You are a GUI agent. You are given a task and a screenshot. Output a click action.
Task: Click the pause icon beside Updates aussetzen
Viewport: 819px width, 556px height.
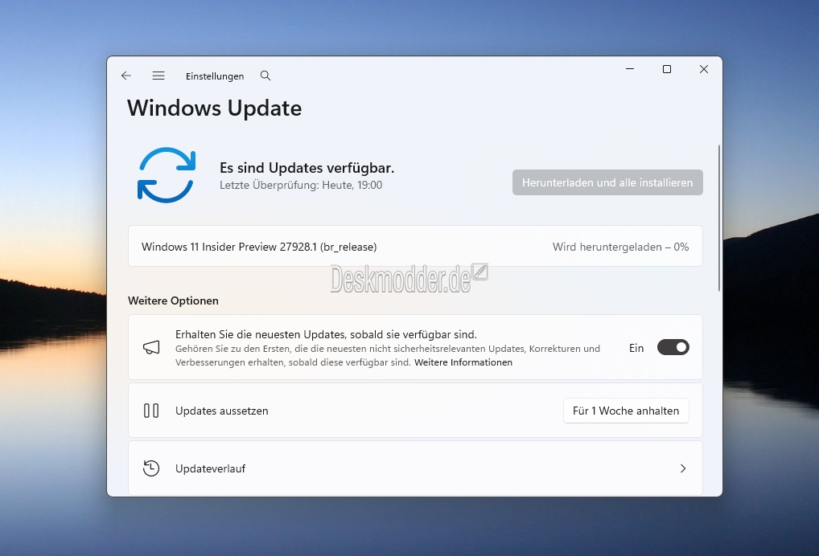tap(151, 411)
